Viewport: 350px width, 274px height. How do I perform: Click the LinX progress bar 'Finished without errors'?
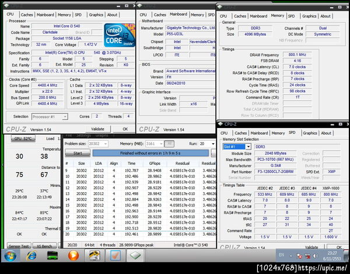150,153
